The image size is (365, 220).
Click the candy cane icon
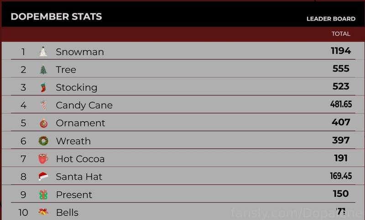[x=43, y=105]
